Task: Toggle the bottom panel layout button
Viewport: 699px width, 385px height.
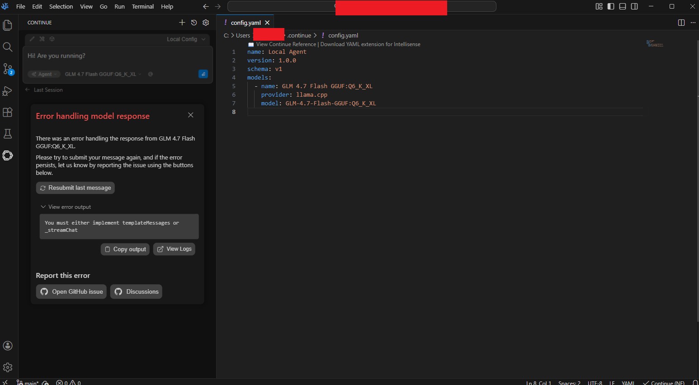Action: 623,6
